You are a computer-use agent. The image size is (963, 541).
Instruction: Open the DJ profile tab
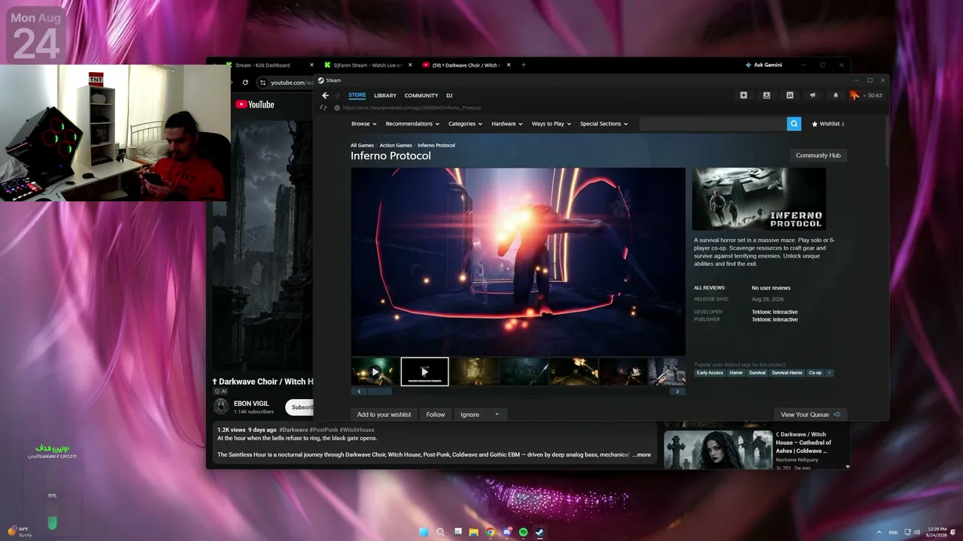coord(449,95)
